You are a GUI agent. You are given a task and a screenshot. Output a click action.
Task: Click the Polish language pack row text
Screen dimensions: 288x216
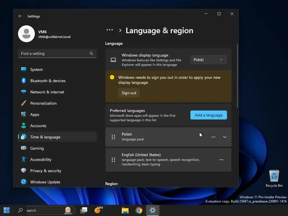pyautogui.click(x=133, y=139)
